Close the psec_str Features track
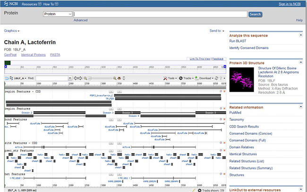307x192 pixels. pyautogui.click(x=224, y=150)
